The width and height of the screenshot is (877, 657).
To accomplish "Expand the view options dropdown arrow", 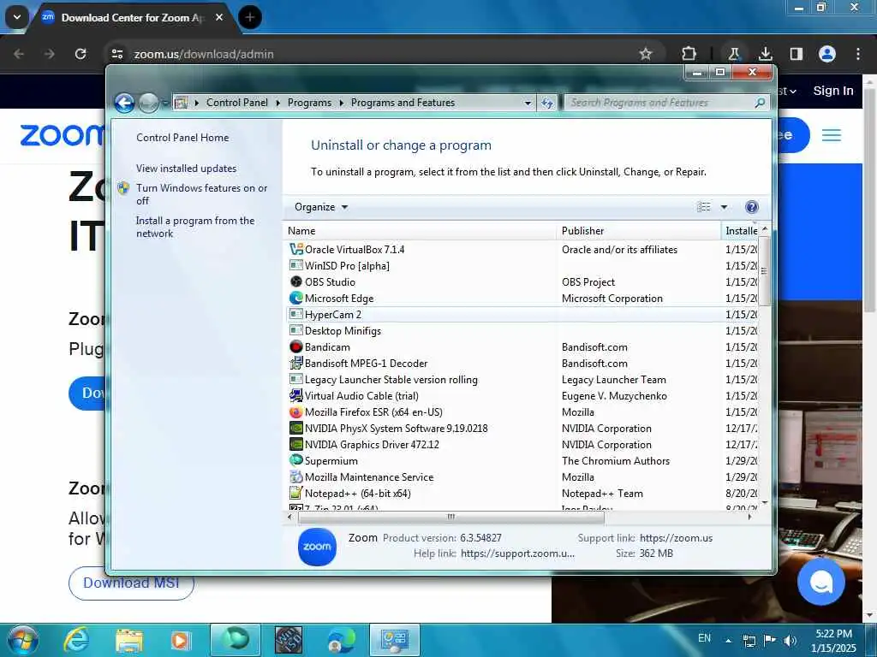I will pos(724,207).
